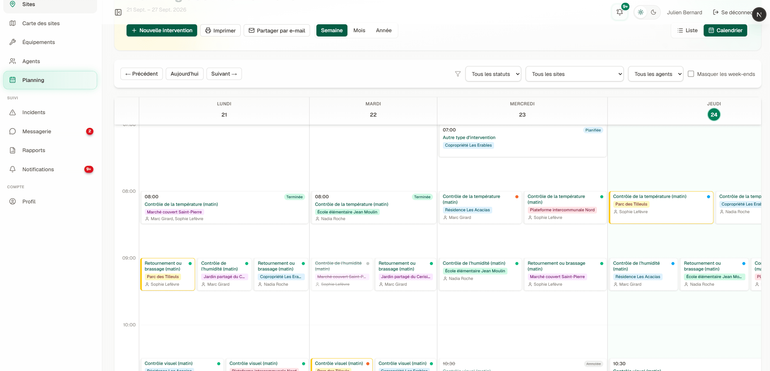Switch to light theme sun icon

pos(641,12)
